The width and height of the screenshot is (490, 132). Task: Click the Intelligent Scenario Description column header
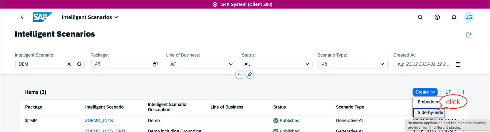click(167, 107)
